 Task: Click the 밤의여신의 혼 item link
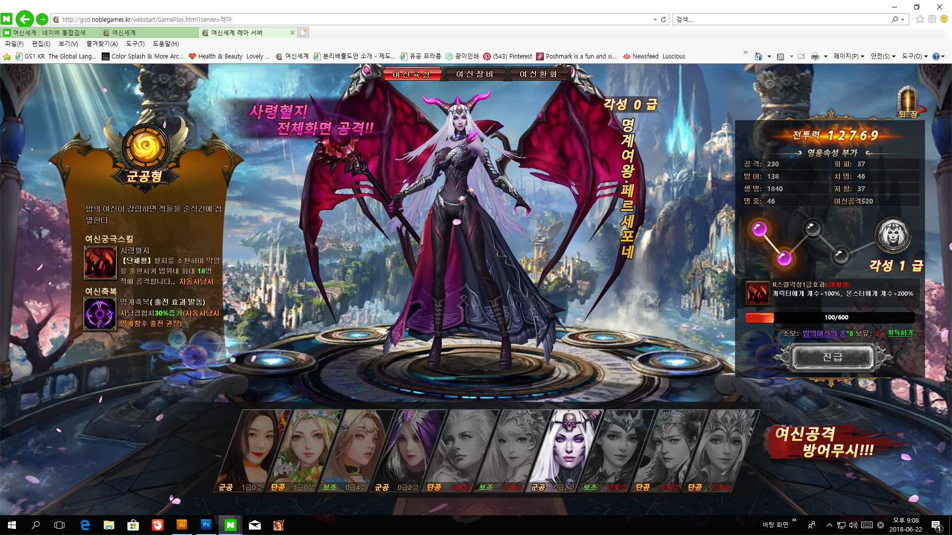coord(825,333)
